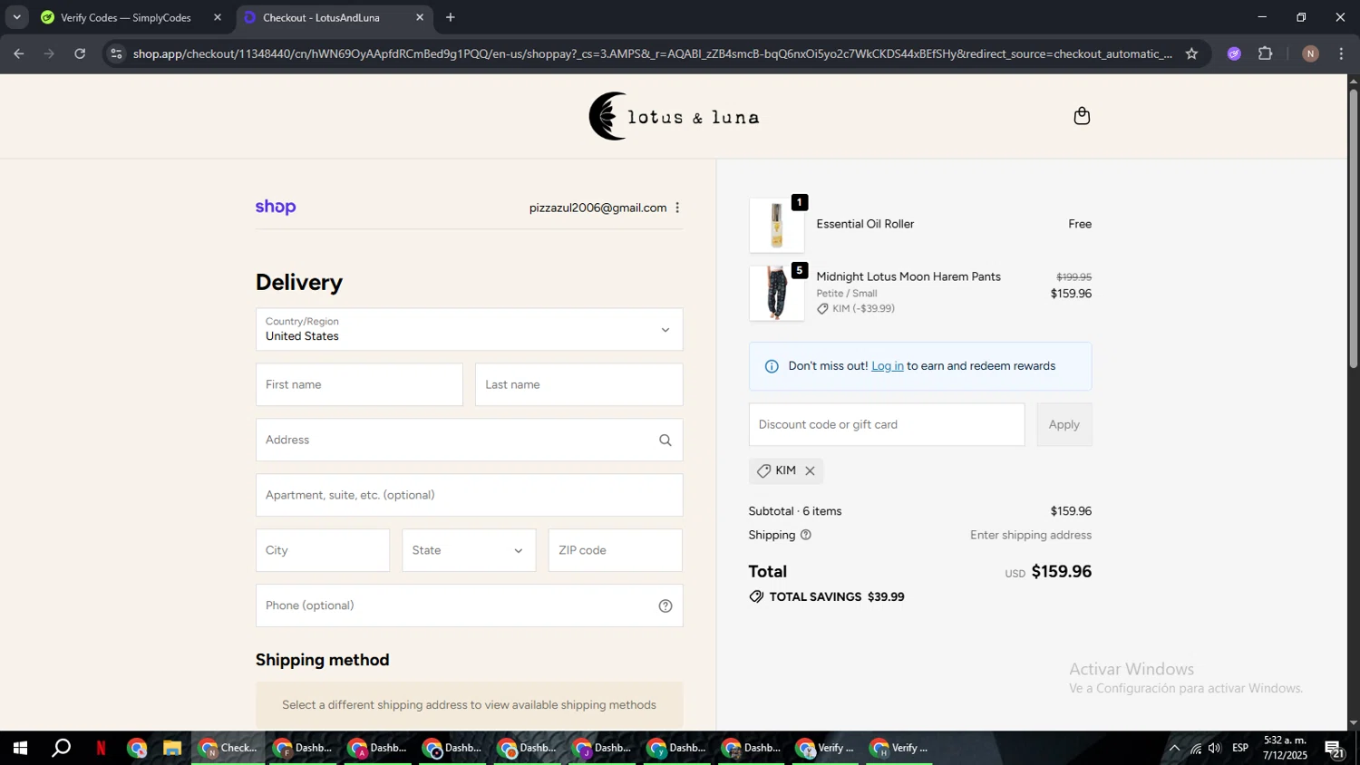The image size is (1360, 765).
Task: Click the ESP language indicator
Action: coord(1240,749)
